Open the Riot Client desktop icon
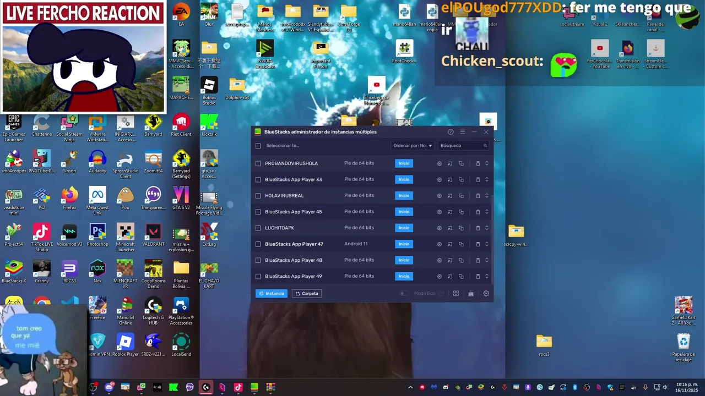Screen dimensions: 705x396 click(181, 125)
